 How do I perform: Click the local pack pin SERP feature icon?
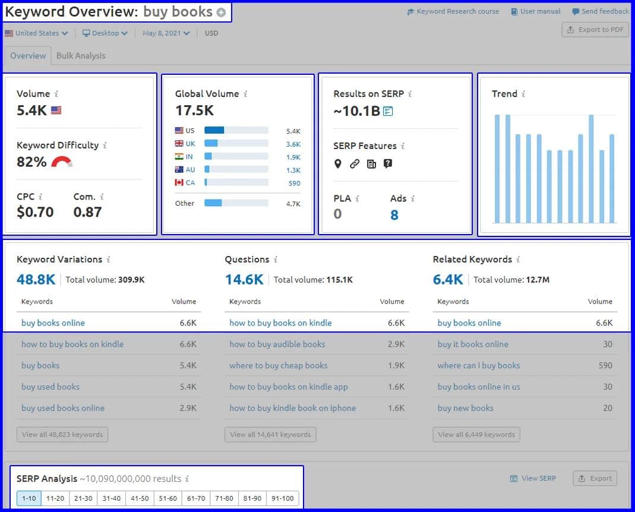tap(338, 164)
